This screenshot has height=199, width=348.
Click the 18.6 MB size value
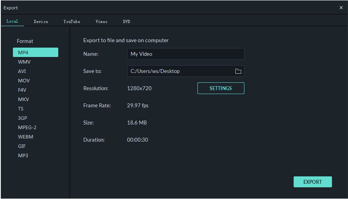pyautogui.click(x=137, y=123)
